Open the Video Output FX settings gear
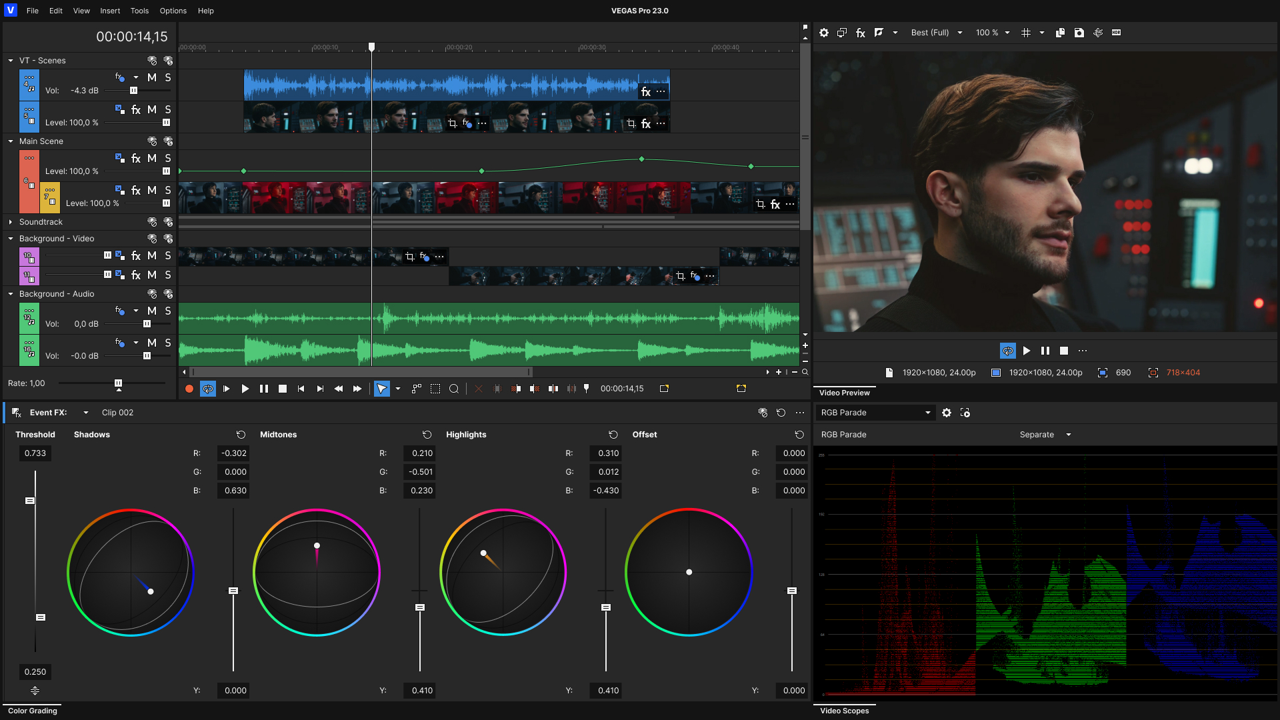1280x720 pixels. coord(824,33)
